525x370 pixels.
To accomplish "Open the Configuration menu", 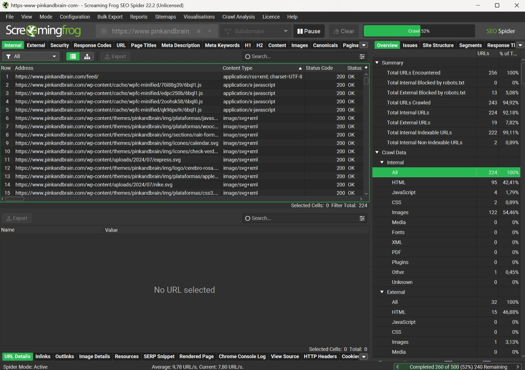I will (75, 17).
